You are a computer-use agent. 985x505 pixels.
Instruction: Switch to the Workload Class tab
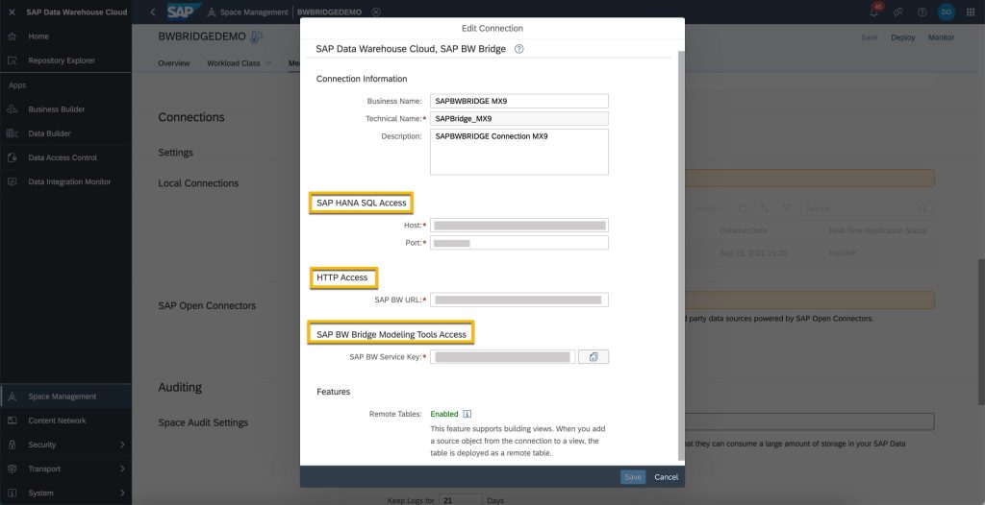[x=234, y=63]
